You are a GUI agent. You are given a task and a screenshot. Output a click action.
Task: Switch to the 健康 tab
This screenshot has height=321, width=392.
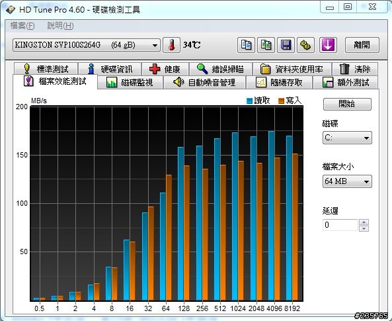click(x=165, y=69)
